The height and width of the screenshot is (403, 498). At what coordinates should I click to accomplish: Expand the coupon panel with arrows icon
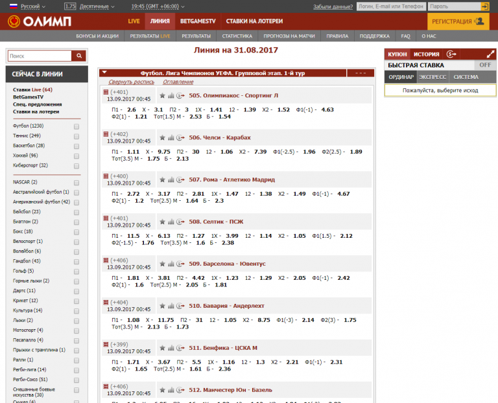tap(491, 54)
